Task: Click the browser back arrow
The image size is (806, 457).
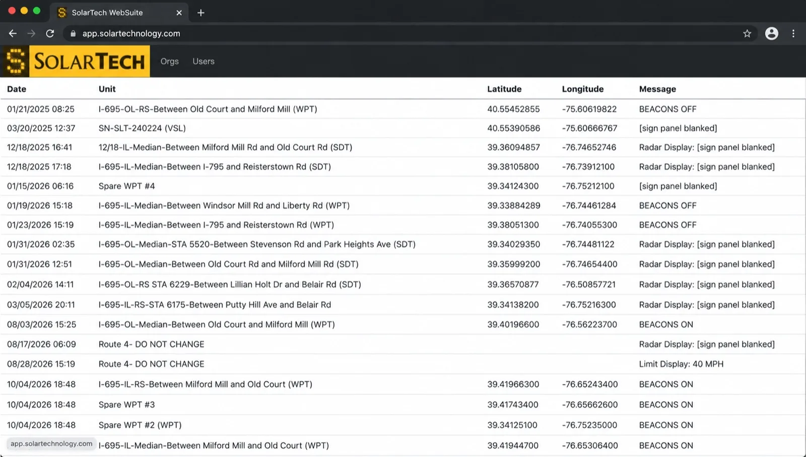Action: [x=13, y=33]
